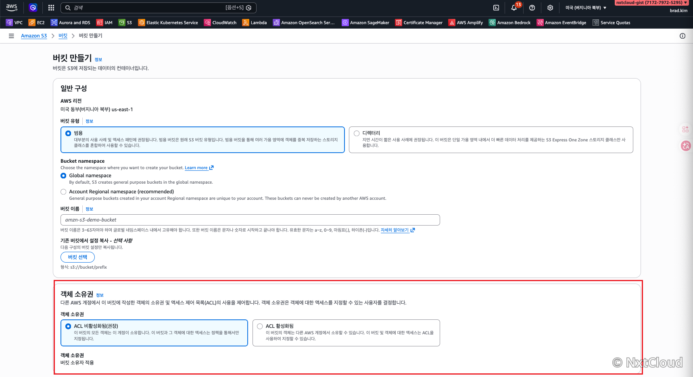Screen dimensions: 693x377
Task: Toggle the side navigation hamburger icon
Action: tap(11, 36)
